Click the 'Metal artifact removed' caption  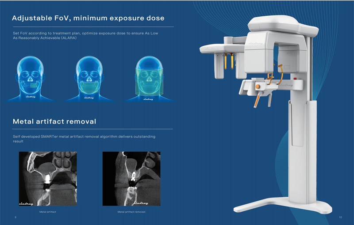pyautogui.click(x=131, y=212)
